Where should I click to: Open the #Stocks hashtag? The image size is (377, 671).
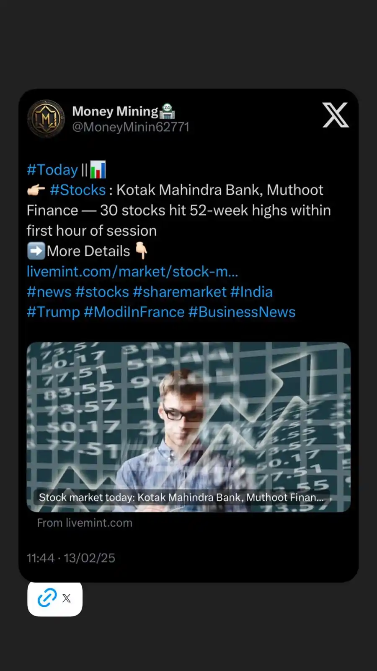click(x=78, y=190)
